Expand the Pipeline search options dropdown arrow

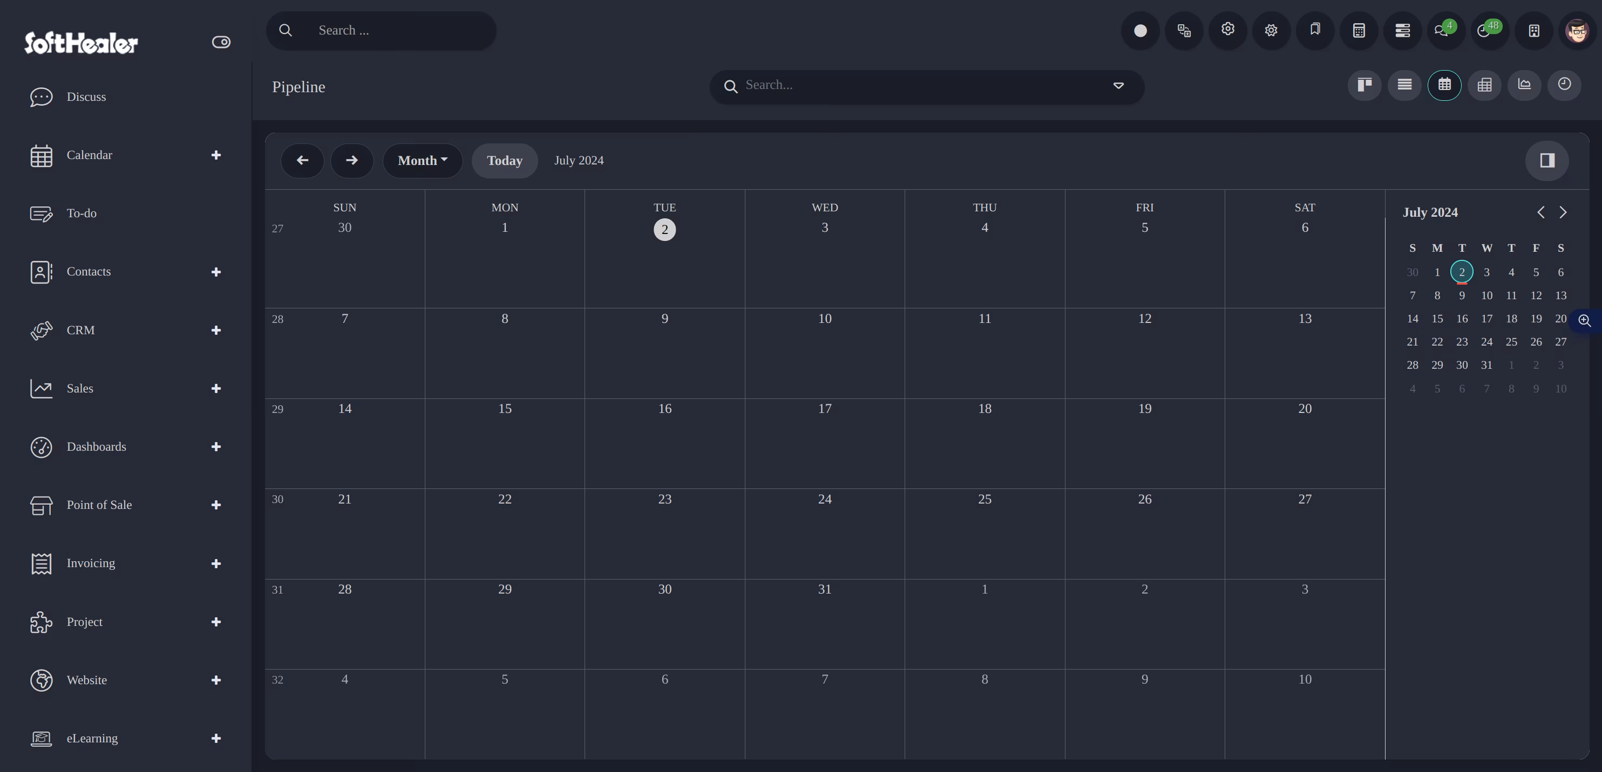click(1118, 86)
